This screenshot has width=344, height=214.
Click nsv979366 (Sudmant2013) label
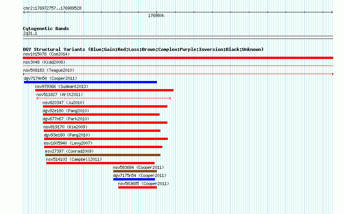point(61,86)
